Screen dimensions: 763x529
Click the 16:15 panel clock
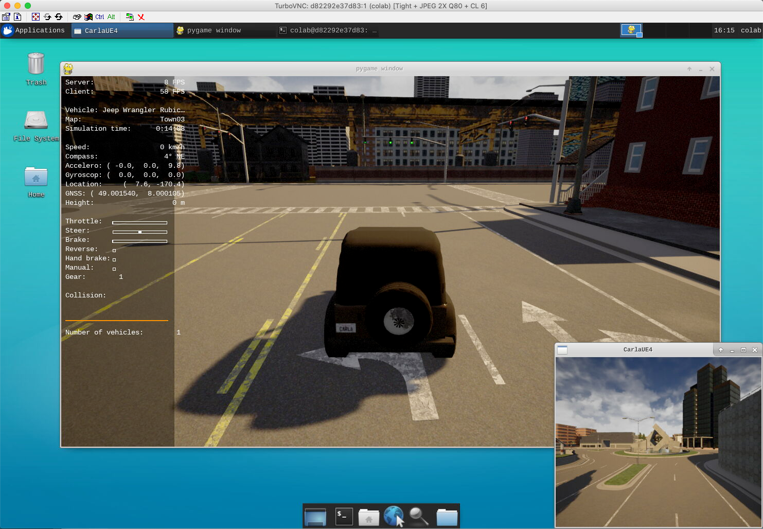pos(724,30)
